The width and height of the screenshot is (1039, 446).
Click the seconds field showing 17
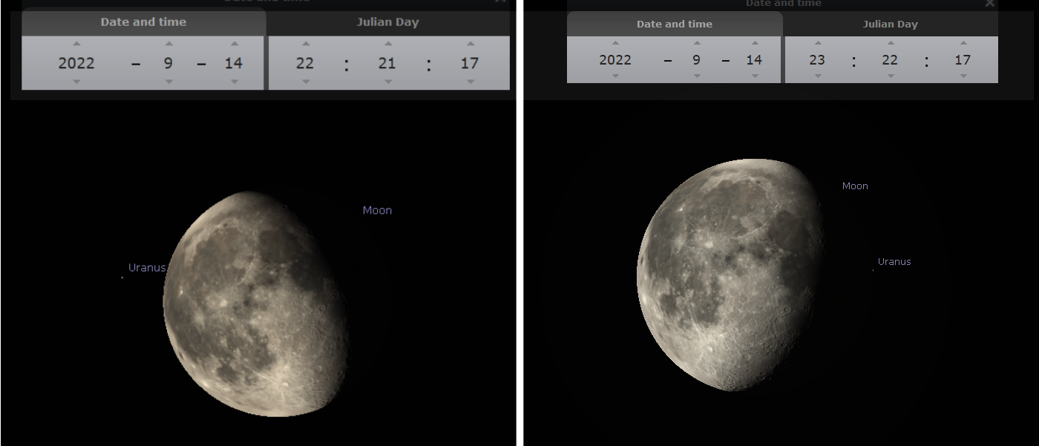click(x=470, y=63)
